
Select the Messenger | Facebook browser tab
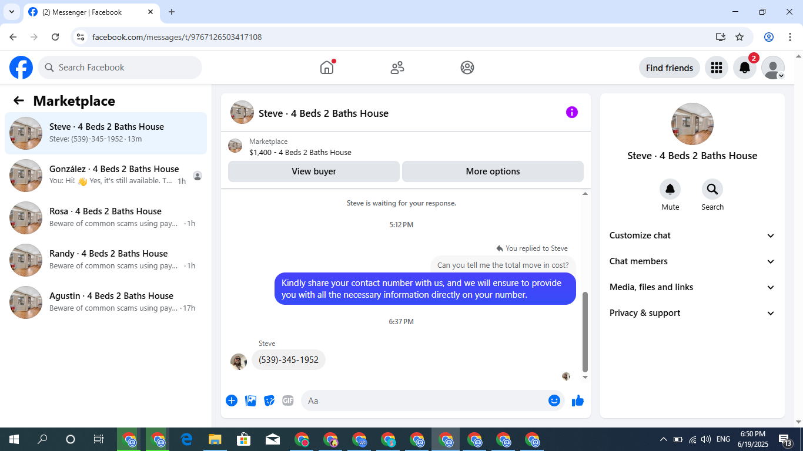pos(91,12)
